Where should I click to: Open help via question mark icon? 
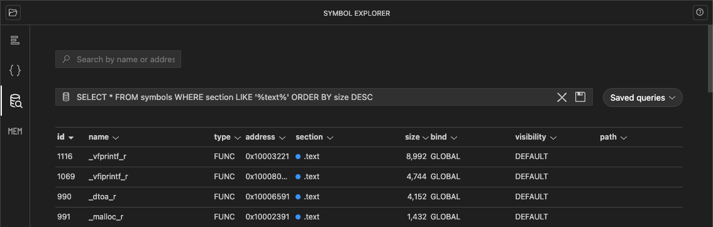coord(700,13)
